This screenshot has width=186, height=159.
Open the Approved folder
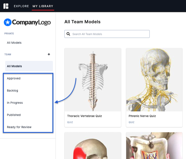tap(14, 78)
